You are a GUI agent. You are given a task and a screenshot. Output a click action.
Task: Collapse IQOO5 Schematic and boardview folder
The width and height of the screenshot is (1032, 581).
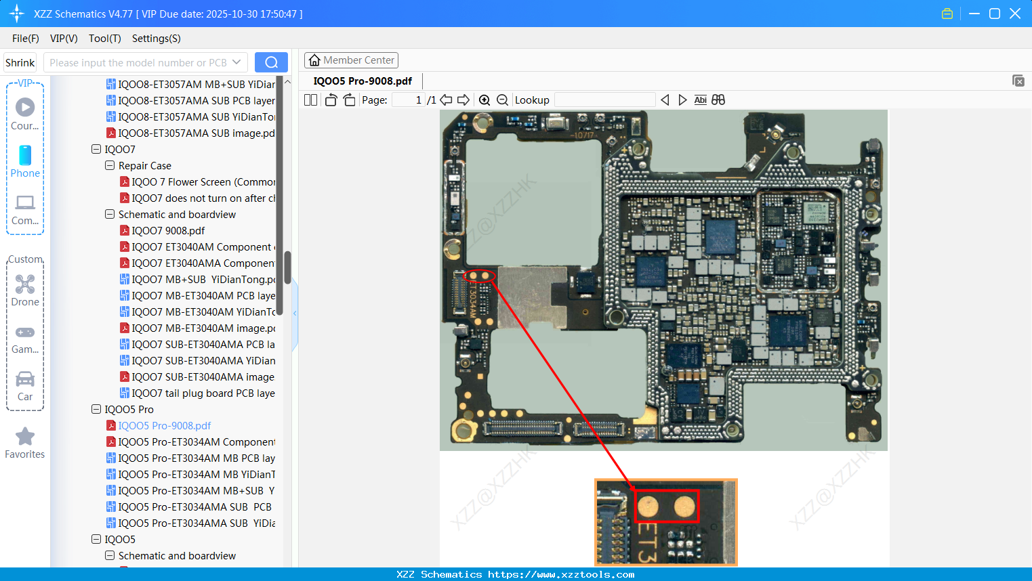tap(110, 555)
